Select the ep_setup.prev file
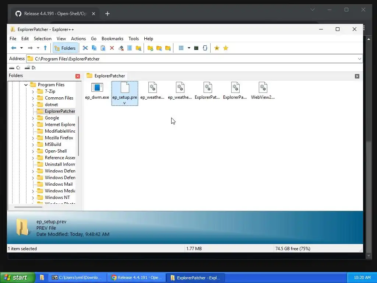The image size is (377, 283). click(x=125, y=93)
